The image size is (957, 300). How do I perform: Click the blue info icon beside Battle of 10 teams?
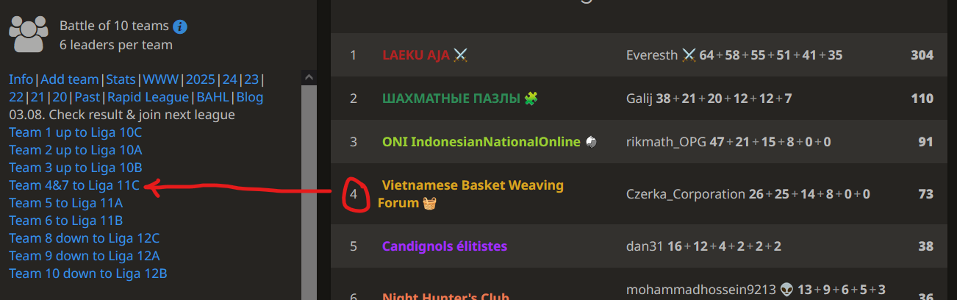click(x=180, y=27)
